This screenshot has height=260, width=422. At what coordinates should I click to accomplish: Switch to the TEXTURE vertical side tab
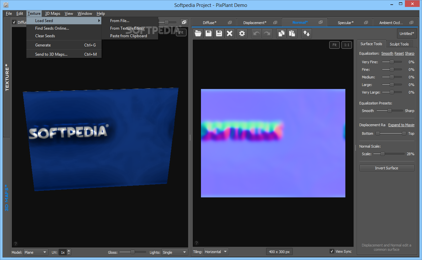coord(7,77)
